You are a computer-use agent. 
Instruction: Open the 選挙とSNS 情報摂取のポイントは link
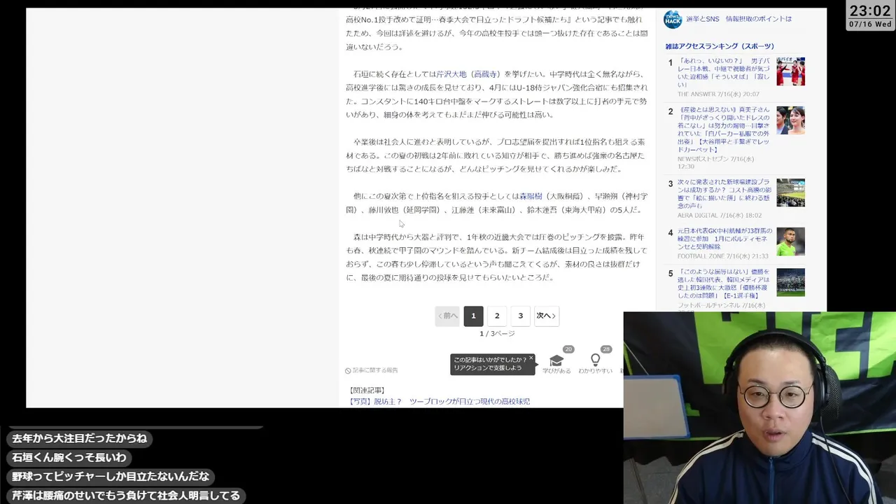pos(738,19)
